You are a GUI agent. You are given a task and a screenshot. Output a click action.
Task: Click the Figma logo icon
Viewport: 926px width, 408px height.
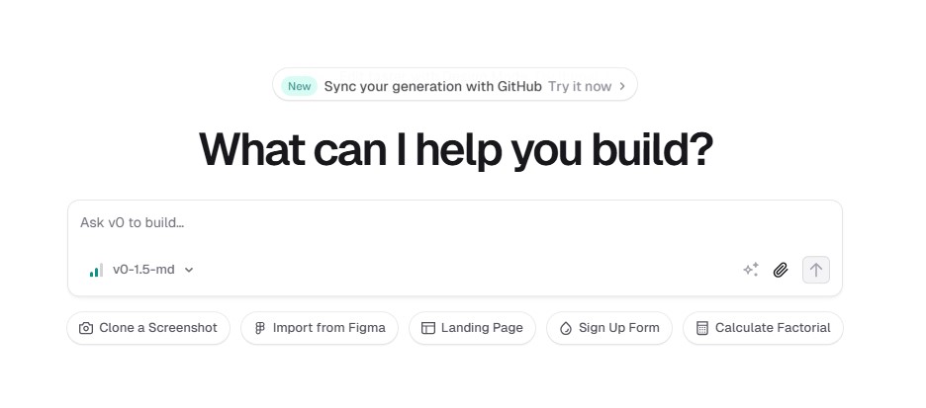click(260, 328)
